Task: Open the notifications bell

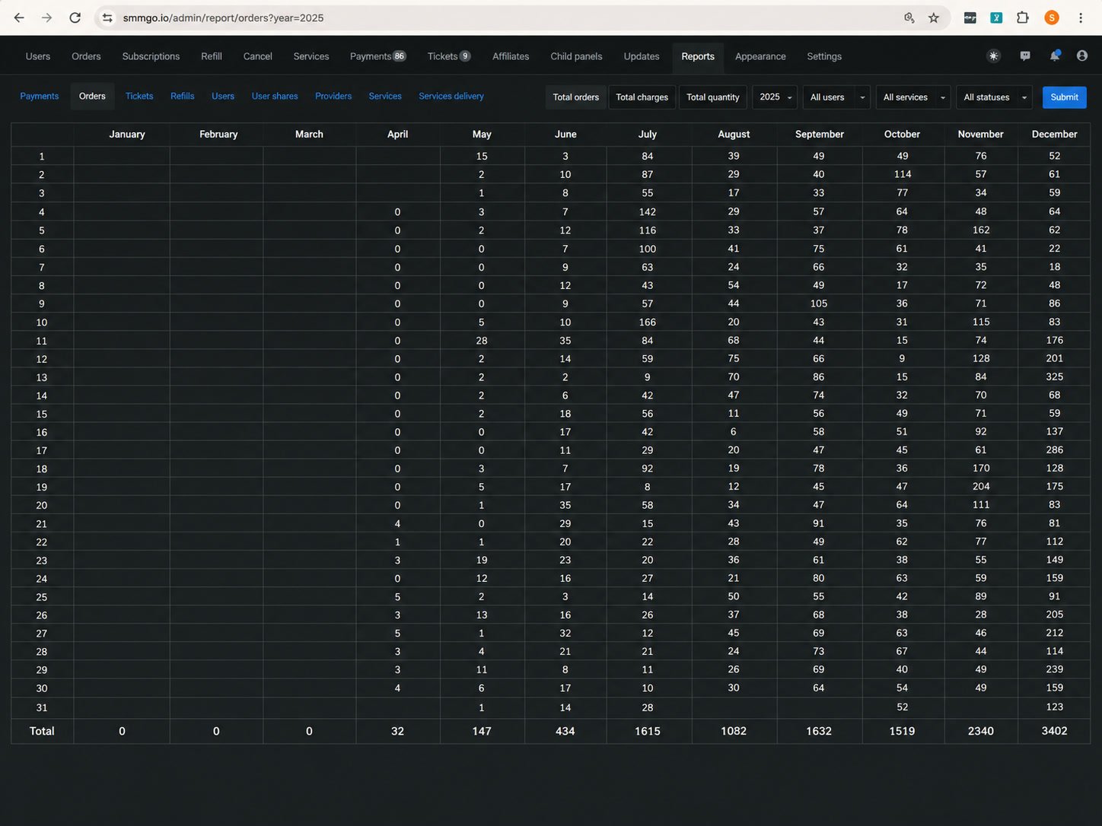Action: click(1054, 56)
